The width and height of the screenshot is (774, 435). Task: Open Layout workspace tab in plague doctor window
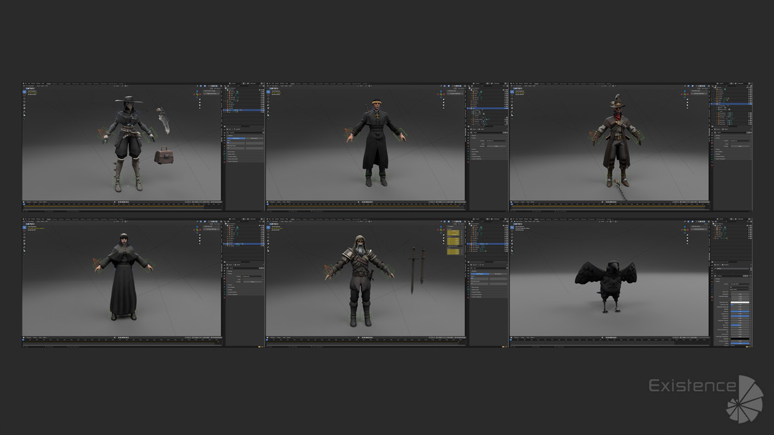tap(48, 84)
